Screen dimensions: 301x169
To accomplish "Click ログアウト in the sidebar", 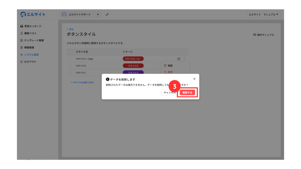I will [30, 62].
